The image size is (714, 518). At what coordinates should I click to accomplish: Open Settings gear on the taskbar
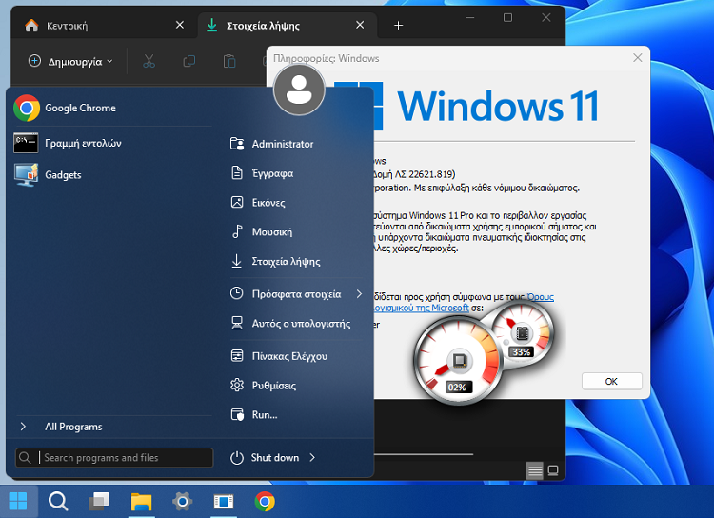(x=183, y=502)
